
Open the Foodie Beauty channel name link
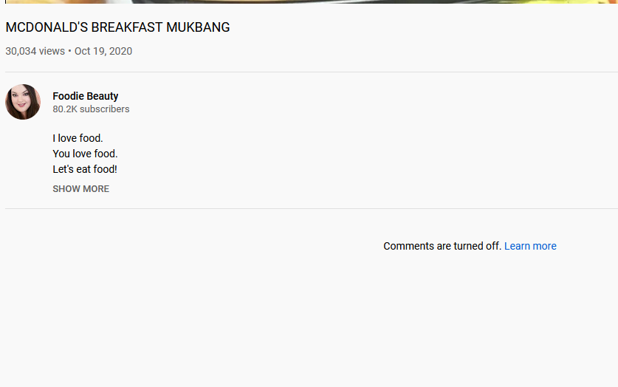pyautogui.click(x=86, y=96)
